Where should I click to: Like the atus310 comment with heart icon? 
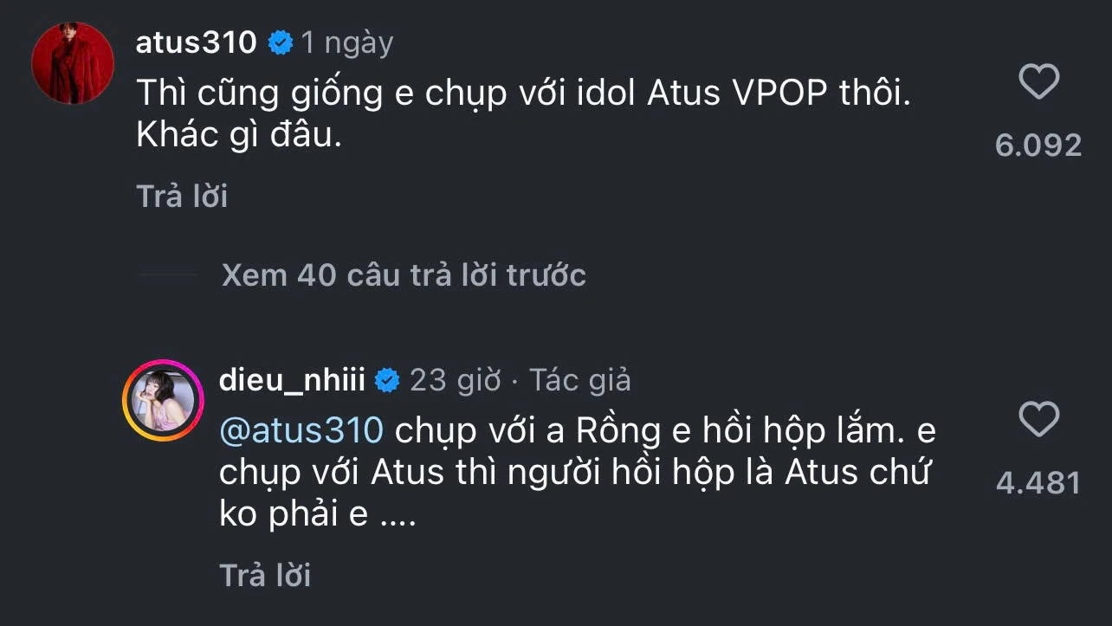click(1038, 83)
